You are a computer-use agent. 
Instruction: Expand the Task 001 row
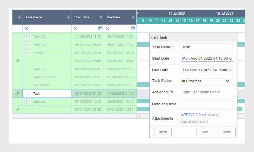click(27, 36)
